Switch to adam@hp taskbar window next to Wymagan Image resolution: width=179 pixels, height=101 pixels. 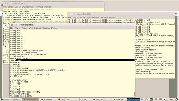[100, 99]
